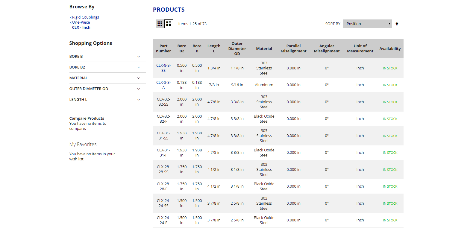The width and height of the screenshot is (473, 228).
Task: Open part CLX-28-28-F
Action: point(163,186)
